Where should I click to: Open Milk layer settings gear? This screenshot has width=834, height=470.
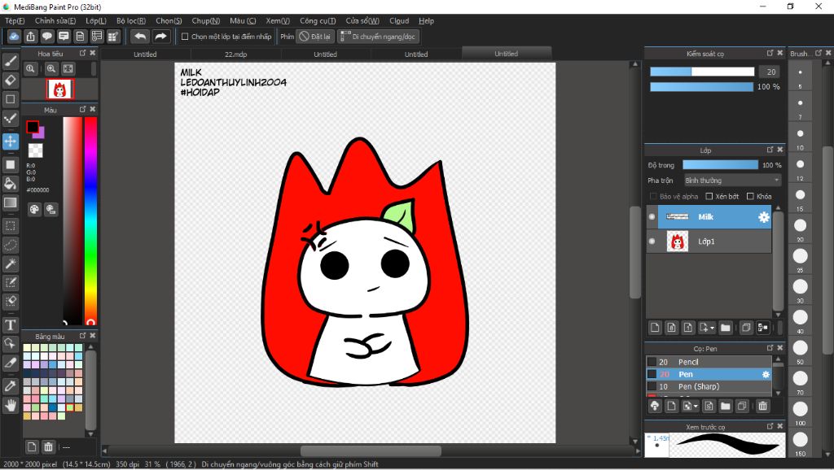[764, 216]
